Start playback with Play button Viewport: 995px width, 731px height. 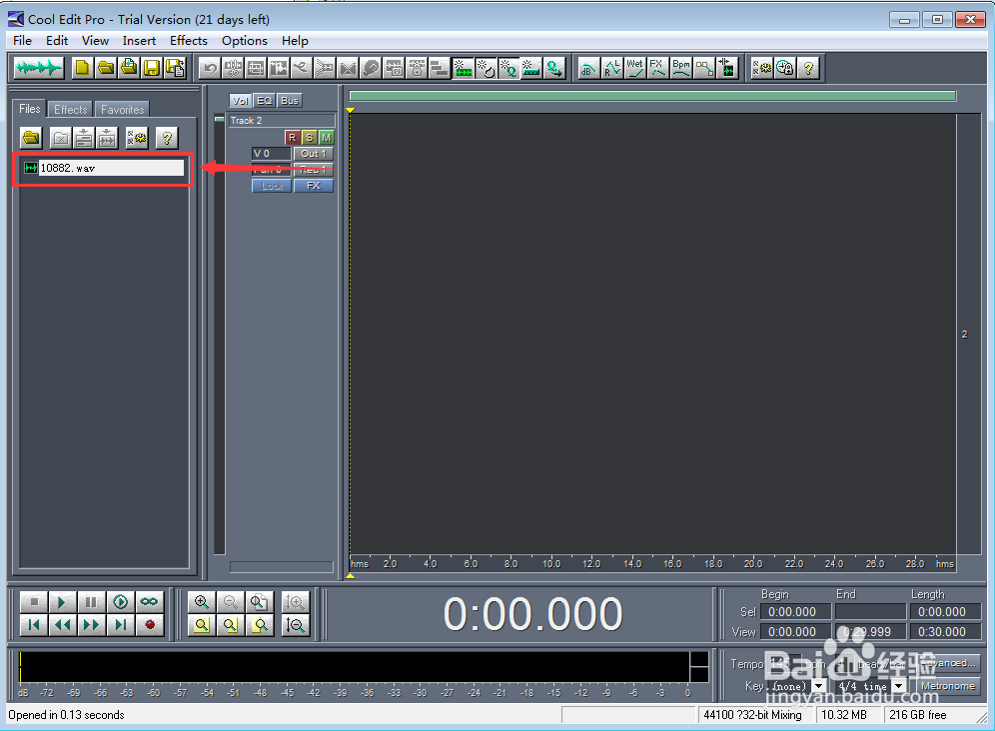(x=62, y=601)
